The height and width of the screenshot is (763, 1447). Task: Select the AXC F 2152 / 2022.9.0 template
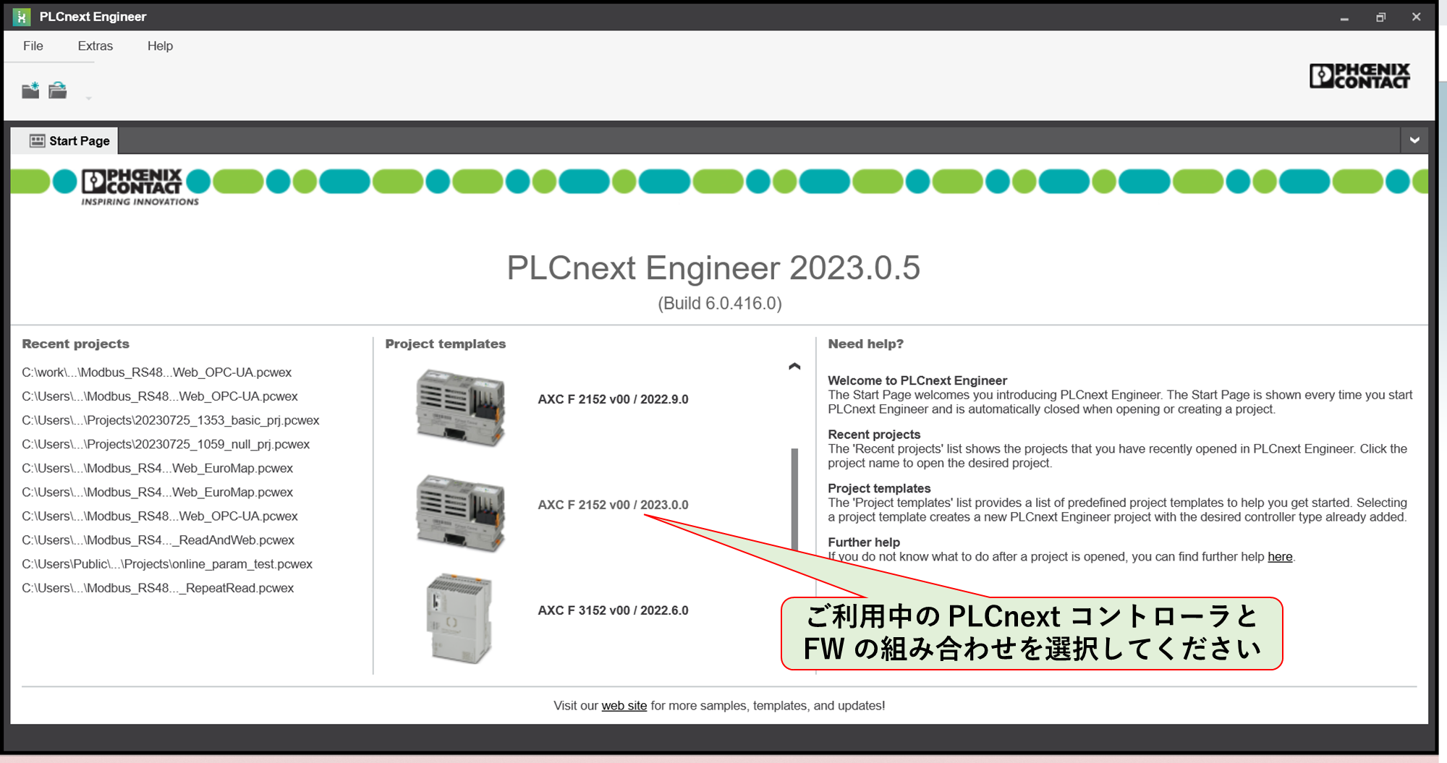(611, 398)
